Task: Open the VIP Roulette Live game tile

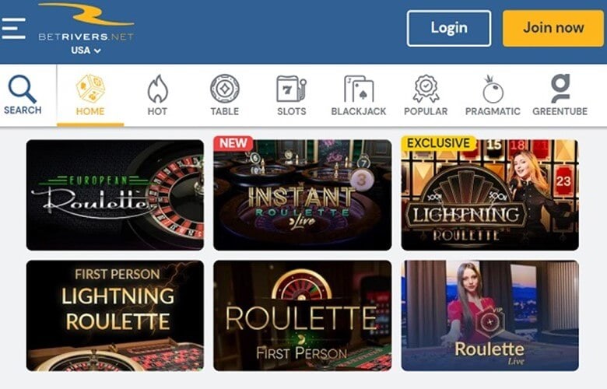Action: tap(490, 316)
